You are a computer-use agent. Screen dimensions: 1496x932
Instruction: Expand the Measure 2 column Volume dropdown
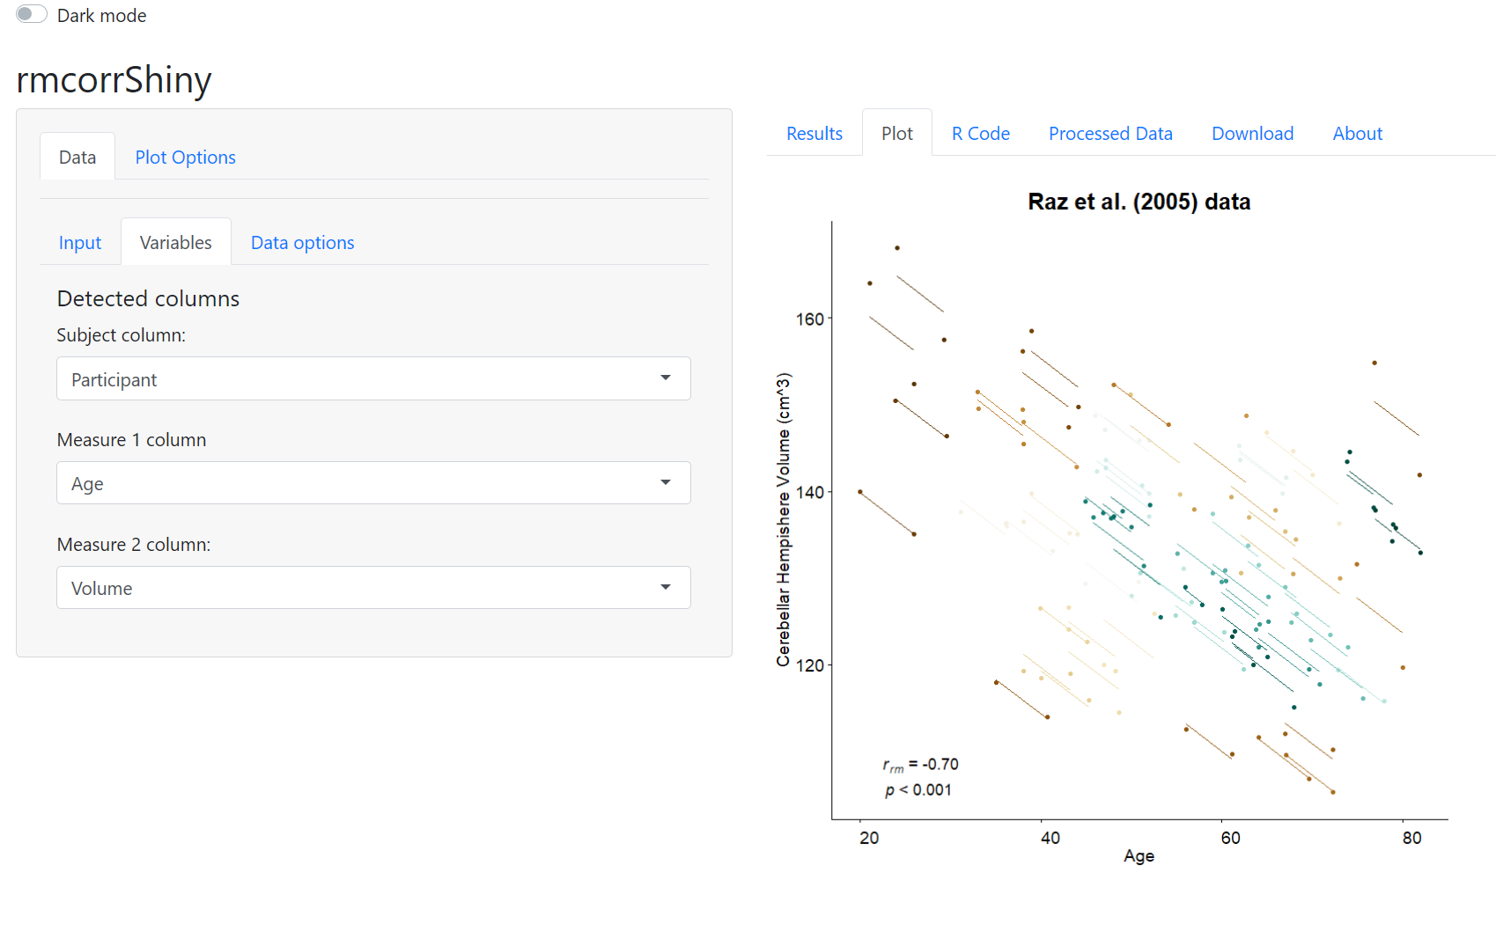(373, 588)
